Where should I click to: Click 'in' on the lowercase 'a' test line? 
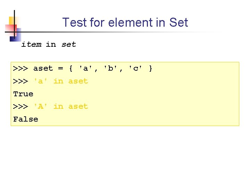point(58,81)
